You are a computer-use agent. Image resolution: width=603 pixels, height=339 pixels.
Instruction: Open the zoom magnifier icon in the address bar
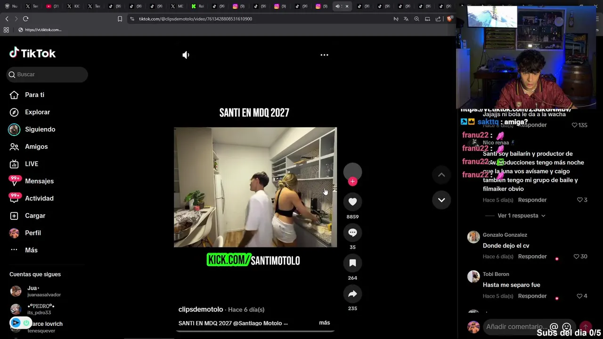pyautogui.click(x=416, y=19)
